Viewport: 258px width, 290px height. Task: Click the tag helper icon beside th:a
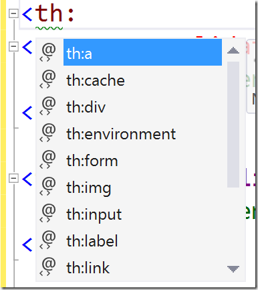[x=48, y=52]
